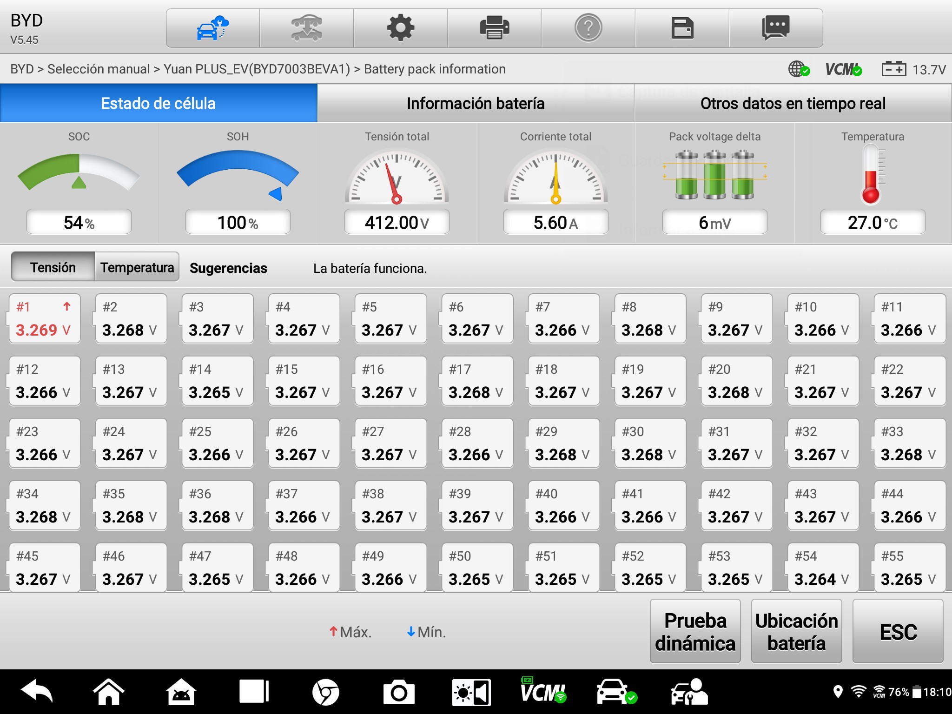Select cell #1 voltage tile

coord(44,319)
